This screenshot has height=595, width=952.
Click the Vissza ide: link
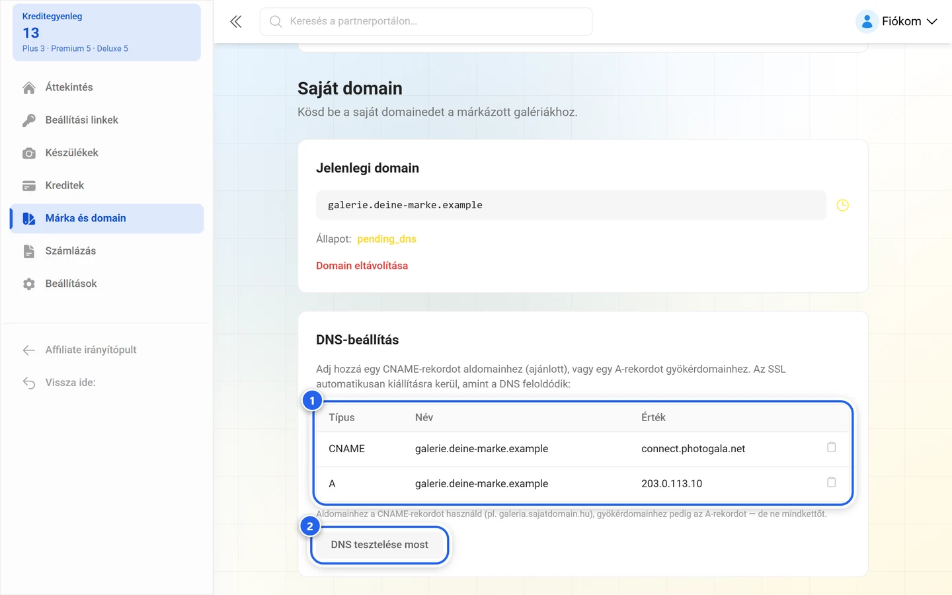click(x=107, y=383)
